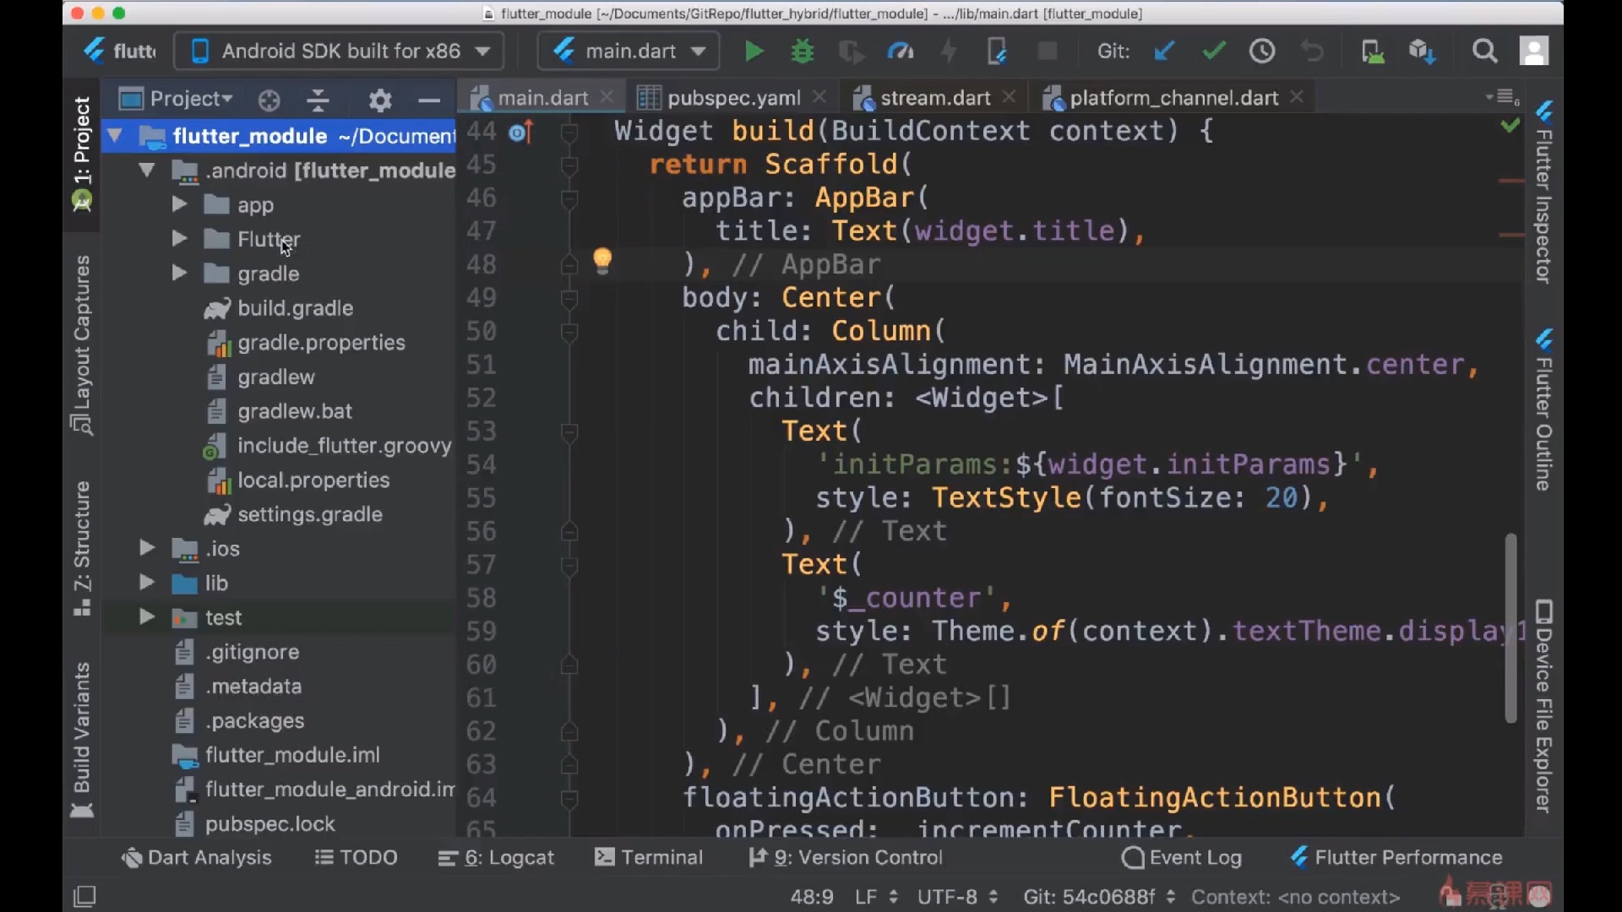Click the override gutter marker on line 44
1622x912 pixels.
tap(522, 133)
